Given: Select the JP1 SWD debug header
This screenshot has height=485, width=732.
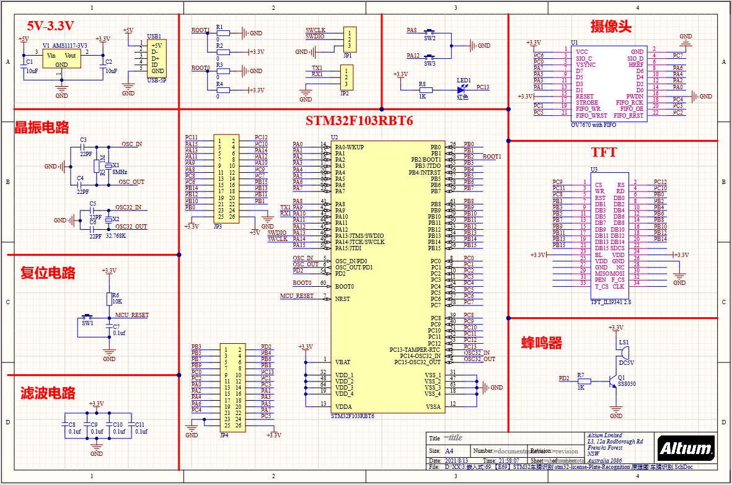Looking at the screenshot, I should (349, 40).
